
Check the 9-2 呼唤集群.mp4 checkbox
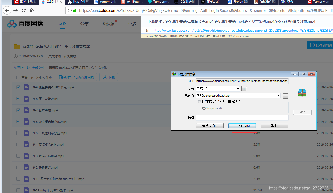(x=18, y=167)
